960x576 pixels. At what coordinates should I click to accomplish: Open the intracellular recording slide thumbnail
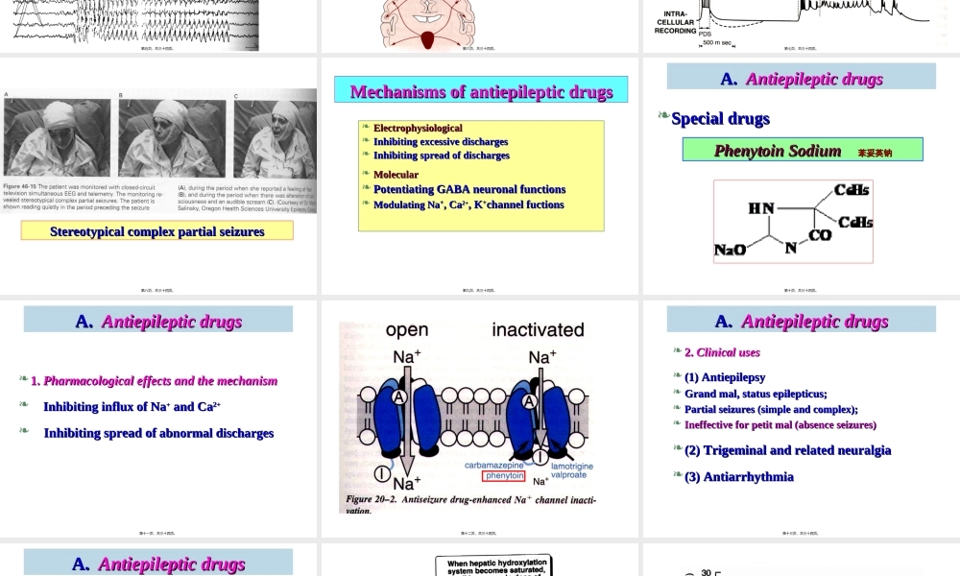click(801, 24)
